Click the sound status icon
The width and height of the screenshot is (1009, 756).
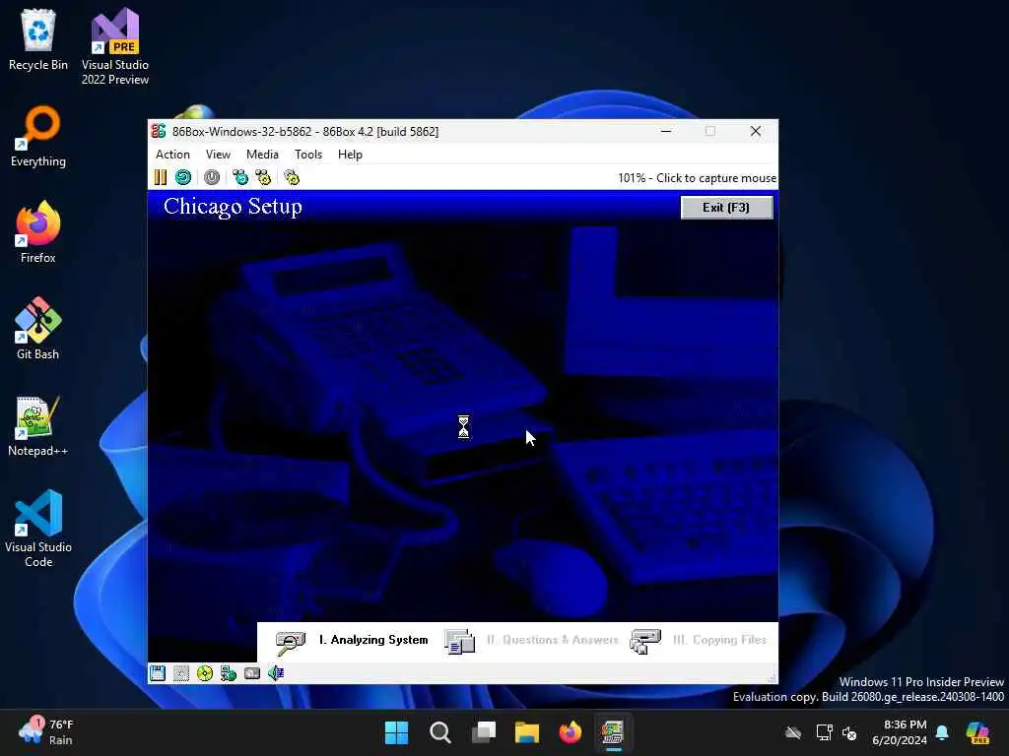coord(276,673)
